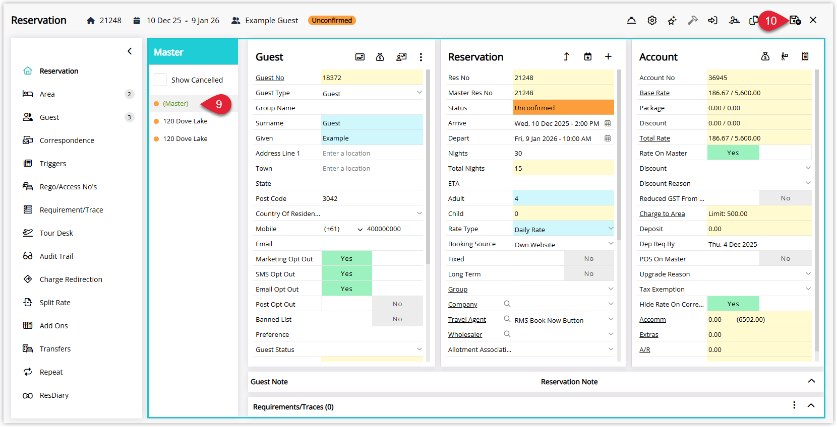Search Travel Agent with magnifier icon

coord(507,319)
